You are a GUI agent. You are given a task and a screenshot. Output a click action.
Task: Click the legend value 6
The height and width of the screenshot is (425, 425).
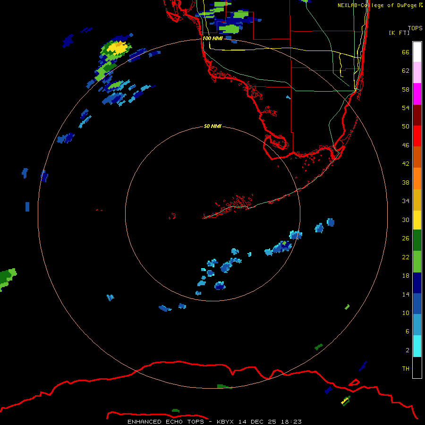point(408,331)
